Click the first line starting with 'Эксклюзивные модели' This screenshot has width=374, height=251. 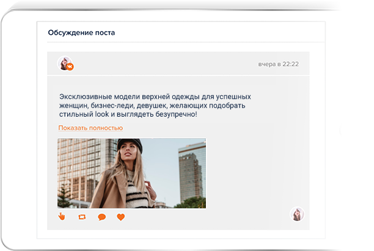(155, 96)
